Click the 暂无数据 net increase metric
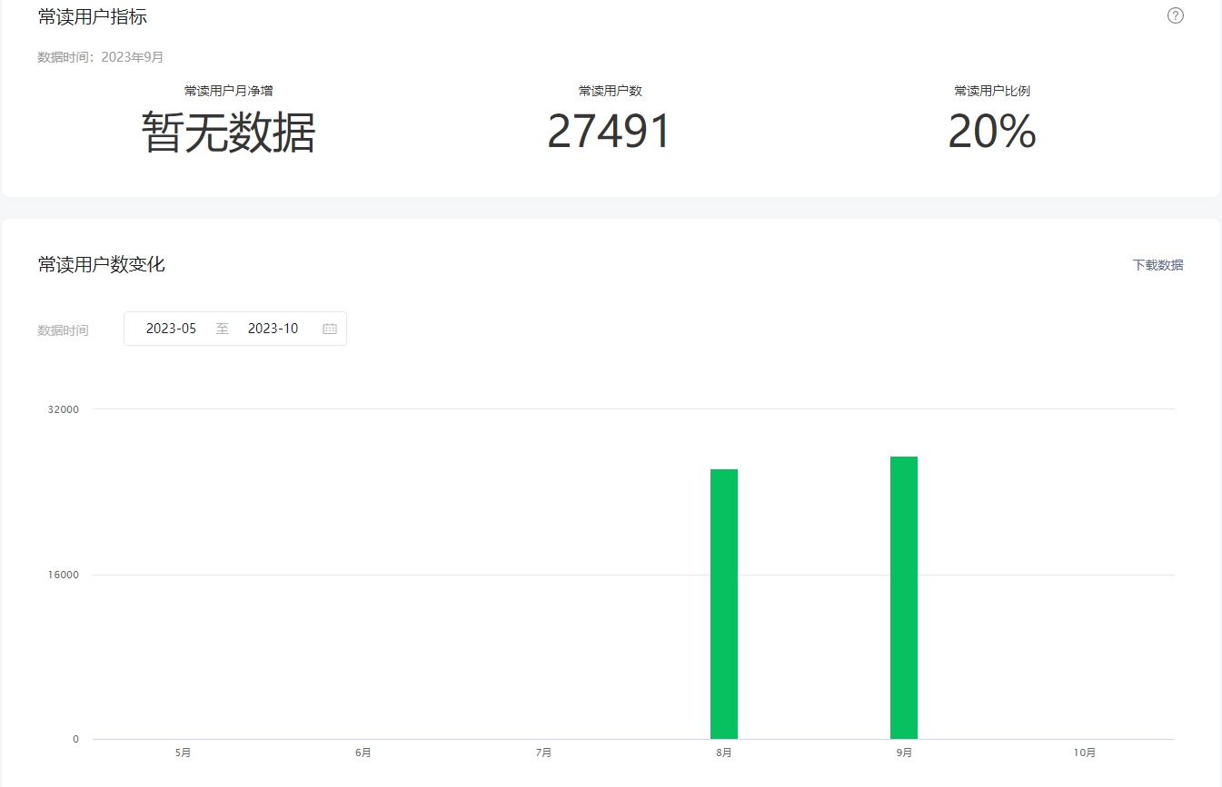 click(x=228, y=133)
